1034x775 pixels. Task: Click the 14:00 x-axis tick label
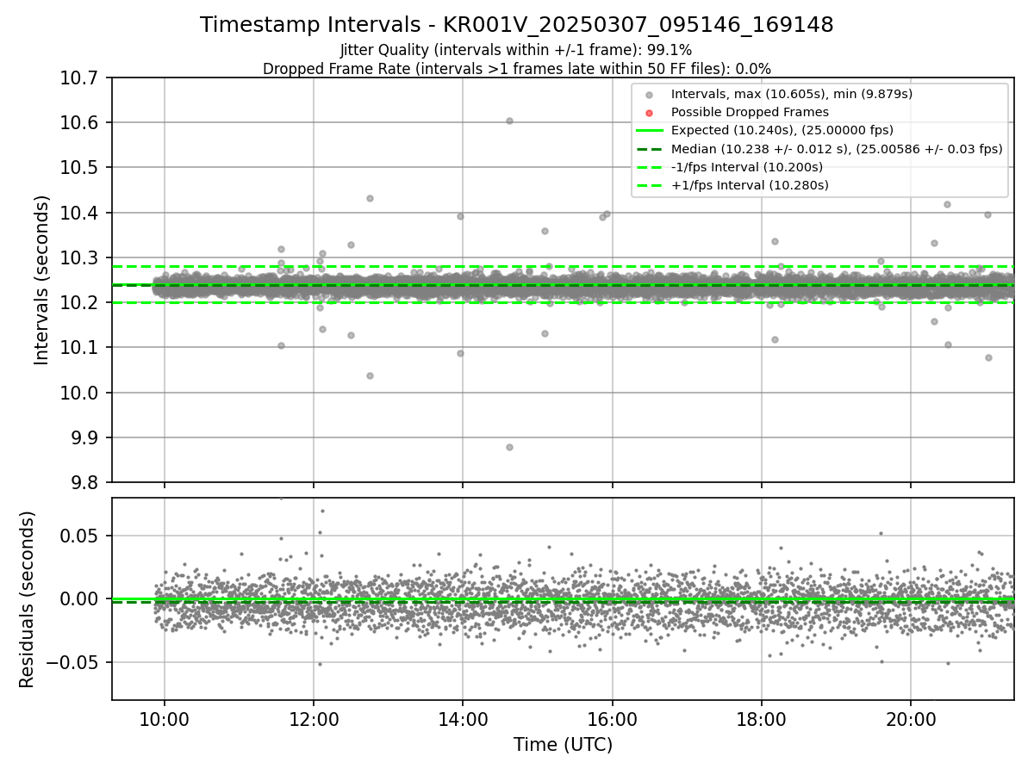point(463,718)
